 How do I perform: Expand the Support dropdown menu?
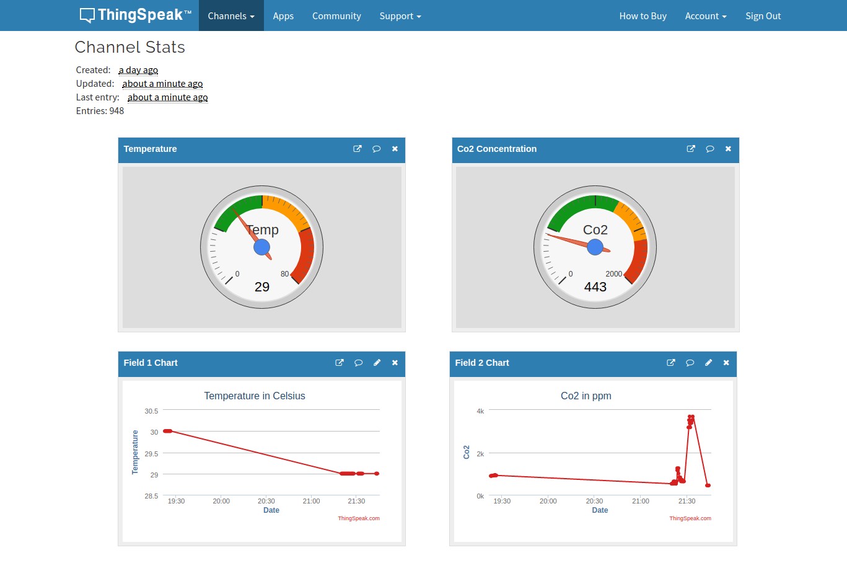[x=400, y=16]
